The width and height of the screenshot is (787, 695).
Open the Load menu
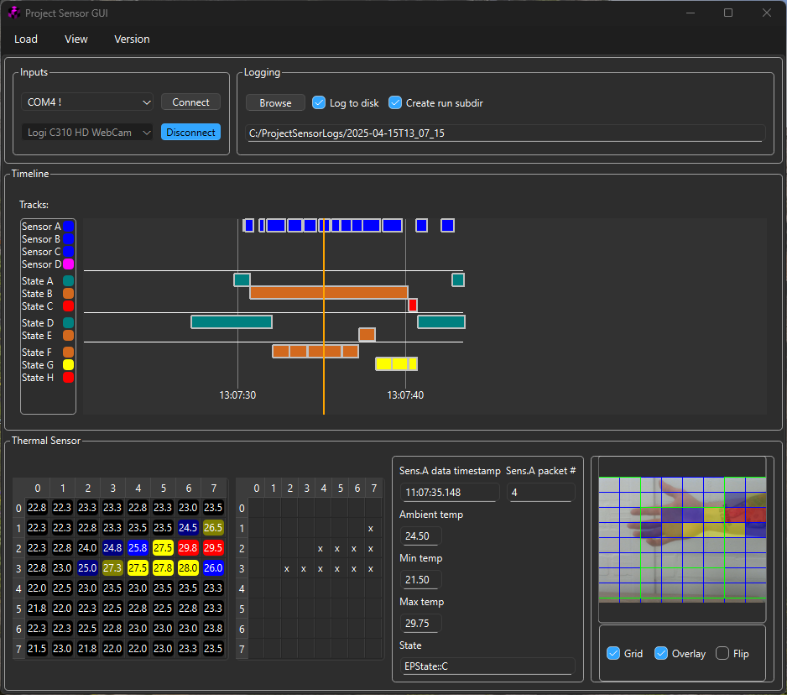pyautogui.click(x=26, y=39)
